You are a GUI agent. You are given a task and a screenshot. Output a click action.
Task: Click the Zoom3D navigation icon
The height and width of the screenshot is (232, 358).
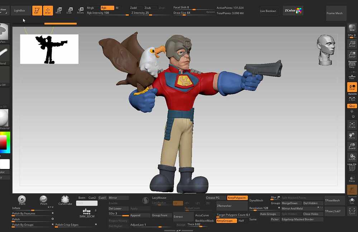coord(352,146)
